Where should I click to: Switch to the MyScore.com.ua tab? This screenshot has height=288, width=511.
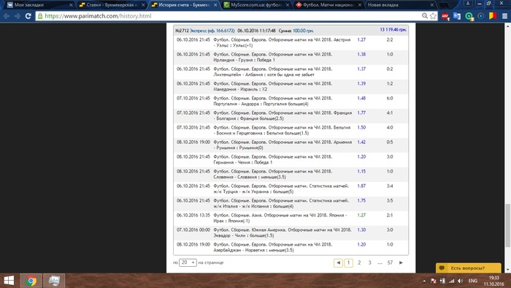[x=255, y=5]
